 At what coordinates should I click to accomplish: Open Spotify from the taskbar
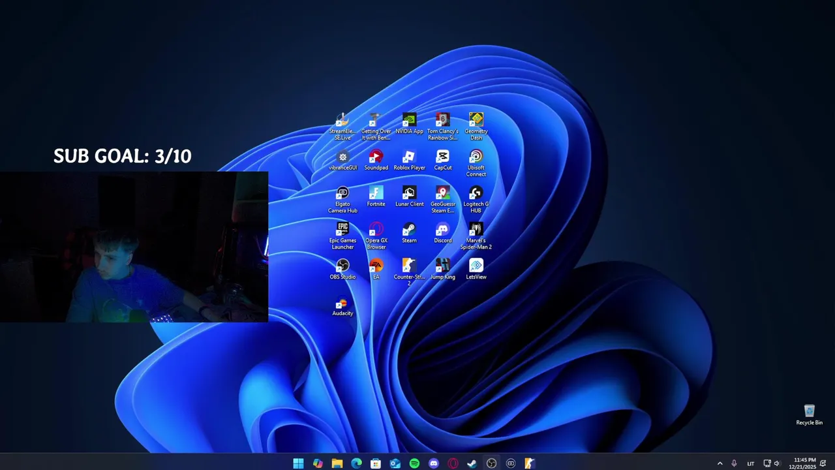pos(414,463)
